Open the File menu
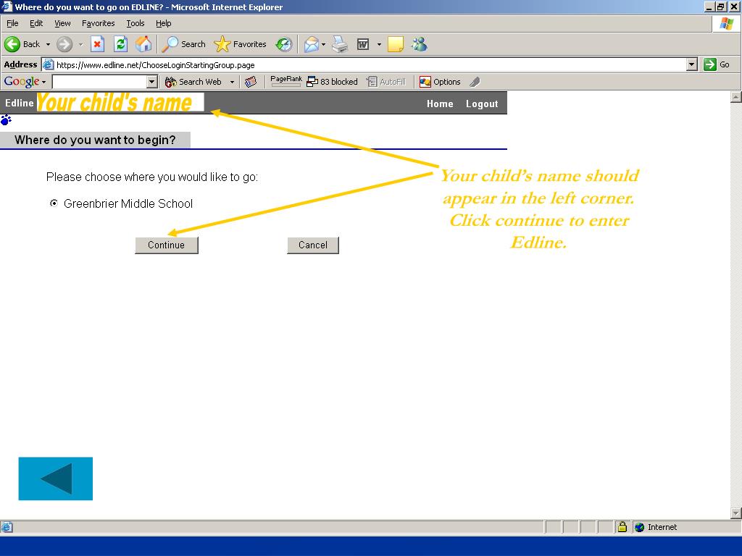The image size is (742, 556). pos(12,23)
